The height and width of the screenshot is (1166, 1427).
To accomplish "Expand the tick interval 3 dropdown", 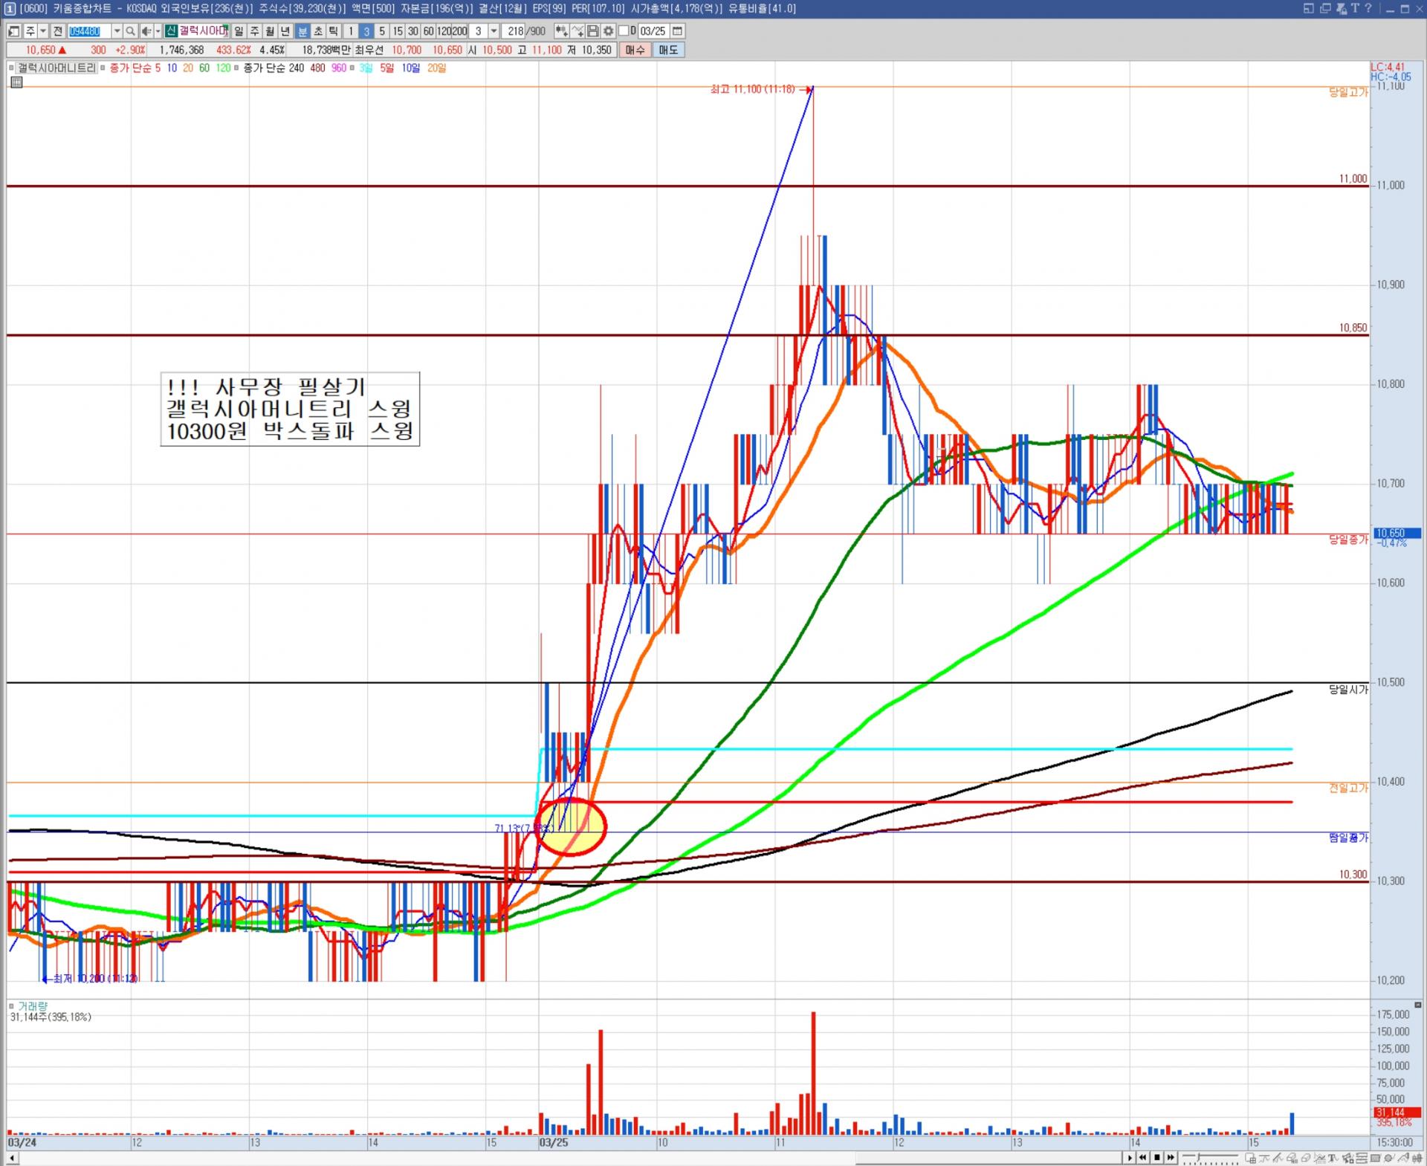I will (494, 31).
